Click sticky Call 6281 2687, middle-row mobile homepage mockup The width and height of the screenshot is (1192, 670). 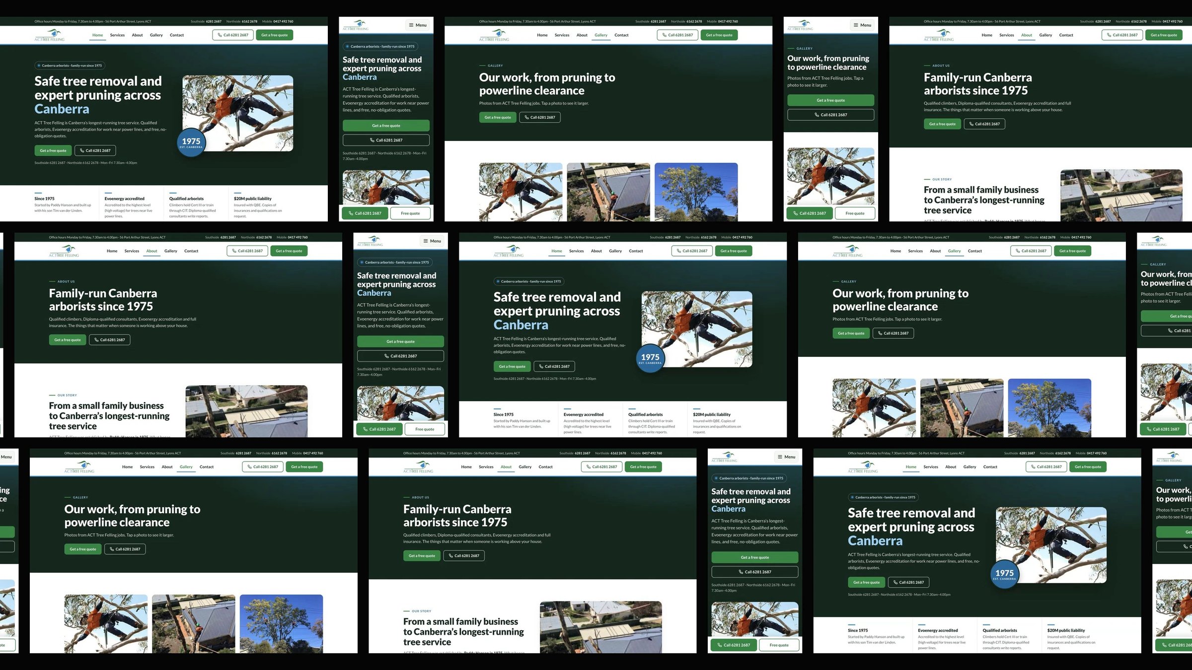click(x=379, y=429)
